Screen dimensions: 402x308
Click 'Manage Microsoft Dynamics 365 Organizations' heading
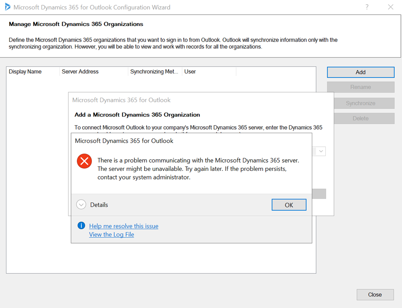(76, 24)
